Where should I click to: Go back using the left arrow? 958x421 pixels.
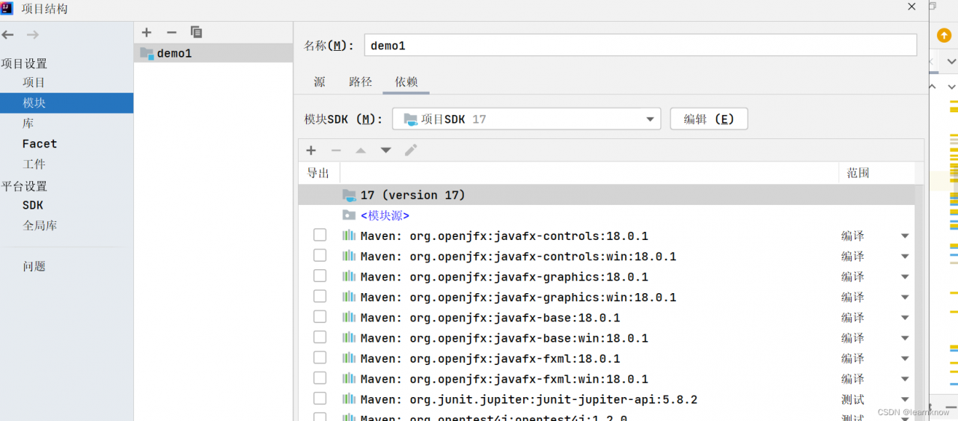pos(7,34)
